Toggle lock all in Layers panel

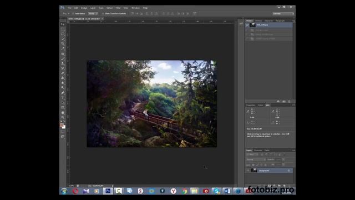(265, 165)
